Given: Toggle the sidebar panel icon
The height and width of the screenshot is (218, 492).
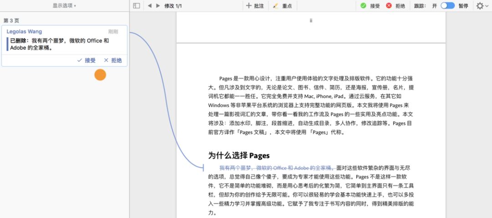Looking at the screenshot, I should click(x=137, y=5).
